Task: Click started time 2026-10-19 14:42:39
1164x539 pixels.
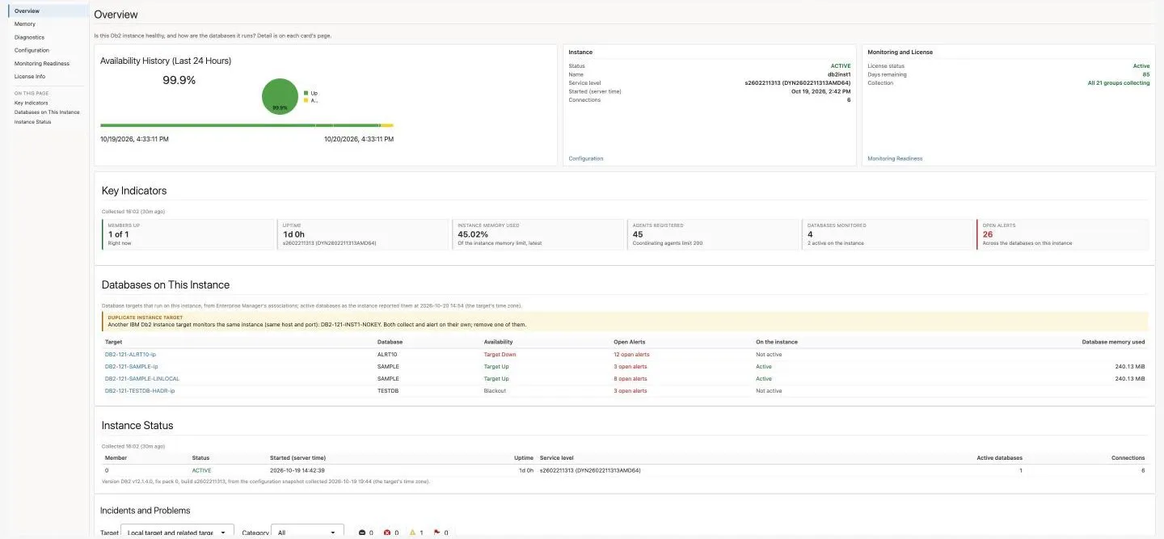Action: 297,470
